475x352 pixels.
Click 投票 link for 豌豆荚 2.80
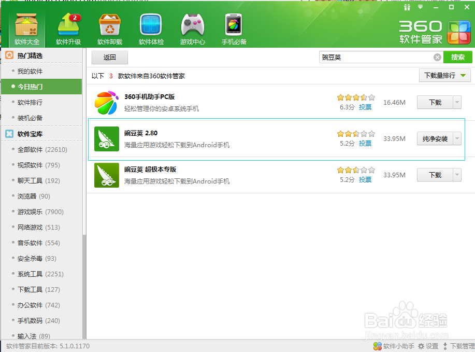coord(365,144)
